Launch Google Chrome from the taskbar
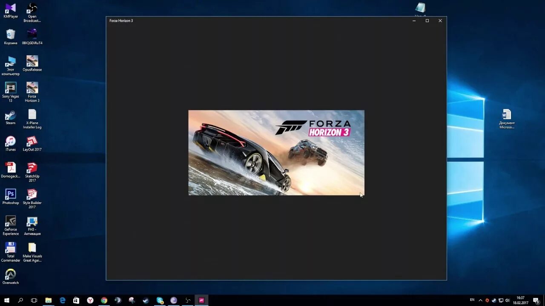 [x=104, y=300]
